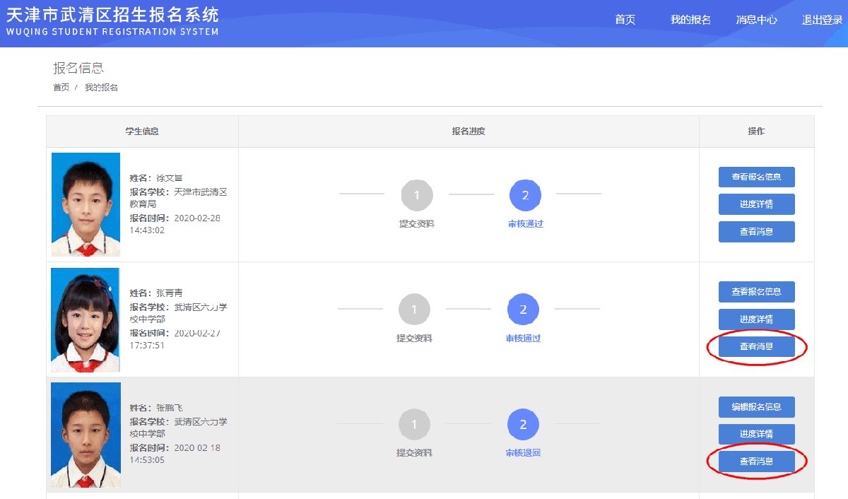Open 进度详情 for first student
The image size is (848, 499).
[756, 204]
